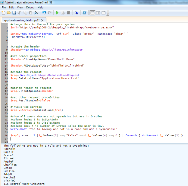Open the Debug menu
The image size is (188, 186).
click(30, 7)
